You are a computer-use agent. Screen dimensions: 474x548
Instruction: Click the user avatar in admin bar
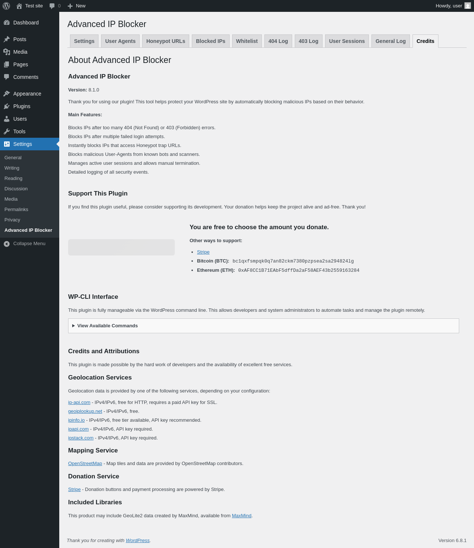pyautogui.click(x=468, y=6)
